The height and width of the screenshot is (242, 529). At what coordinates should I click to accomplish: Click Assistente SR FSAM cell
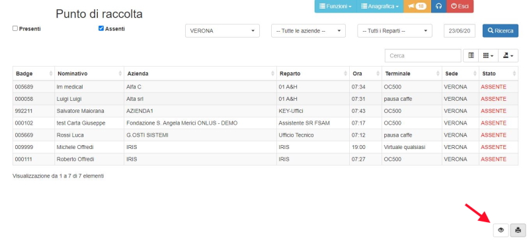pos(313,123)
